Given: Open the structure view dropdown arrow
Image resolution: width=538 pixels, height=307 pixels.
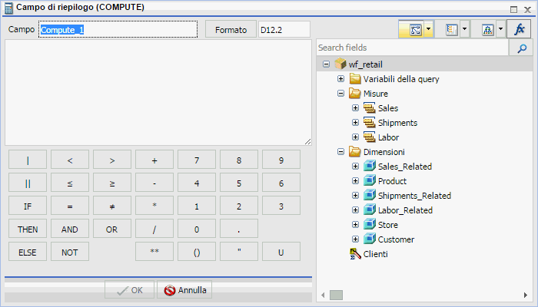Looking at the screenshot, I should pos(429,29).
